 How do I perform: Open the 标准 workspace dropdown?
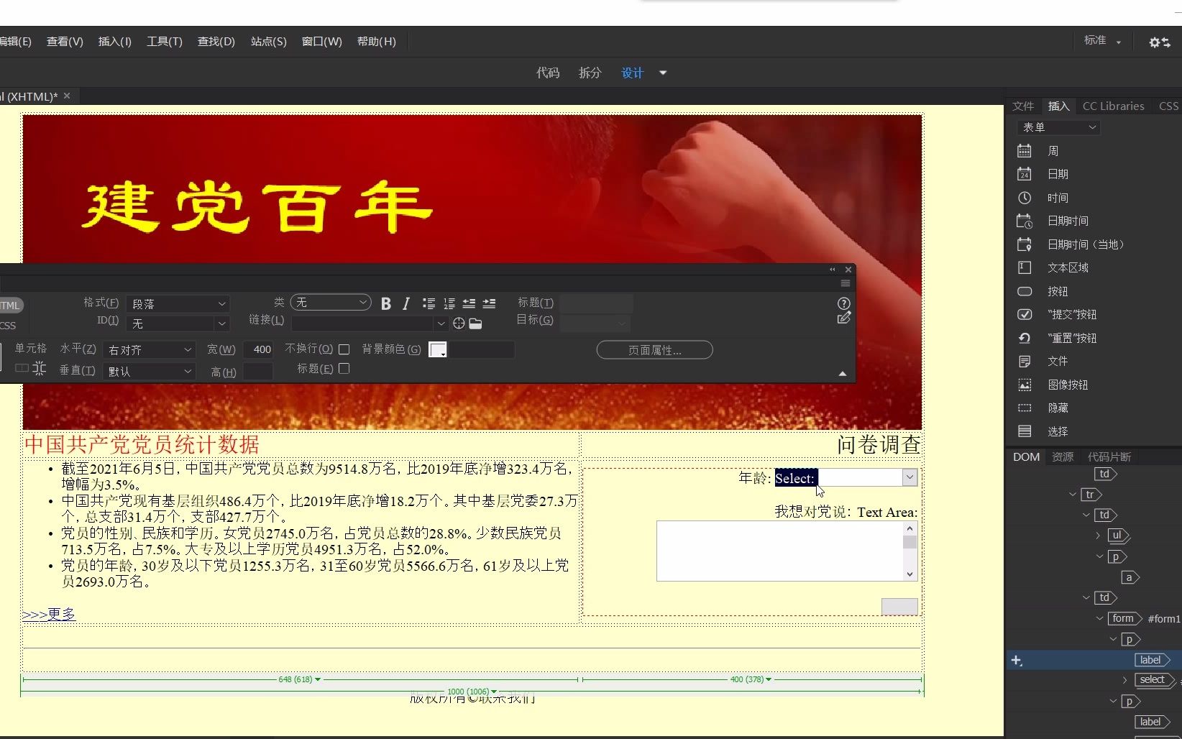pyautogui.click(x=1102, y=41)
